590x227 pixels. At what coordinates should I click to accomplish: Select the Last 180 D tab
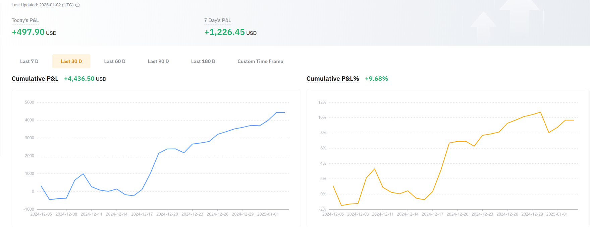pyautogui.click(x=203, y=61)
